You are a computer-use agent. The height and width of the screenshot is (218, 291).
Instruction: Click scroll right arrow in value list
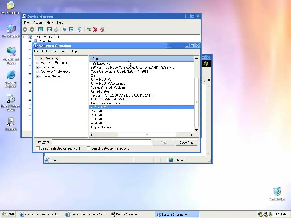(x=192, y=135)
